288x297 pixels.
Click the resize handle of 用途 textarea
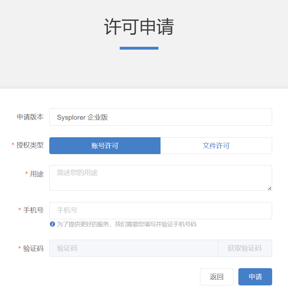[x=269, y=188]
